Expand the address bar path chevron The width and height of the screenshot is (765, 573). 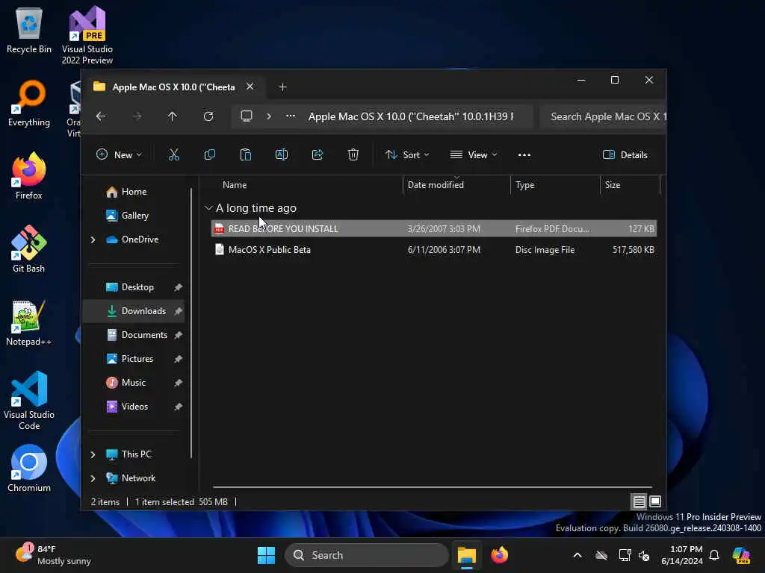click(x=269, y=116)
